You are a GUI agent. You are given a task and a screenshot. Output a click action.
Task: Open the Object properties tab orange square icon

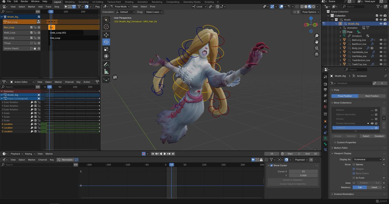(325, 121)
